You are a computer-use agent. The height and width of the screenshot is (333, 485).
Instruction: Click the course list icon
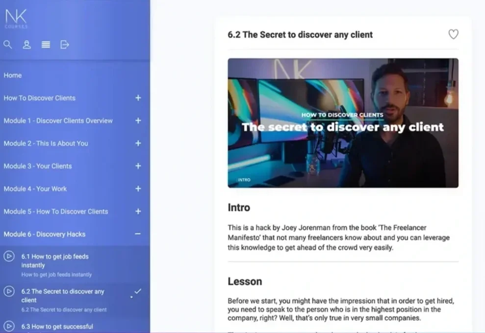point(46,45)
